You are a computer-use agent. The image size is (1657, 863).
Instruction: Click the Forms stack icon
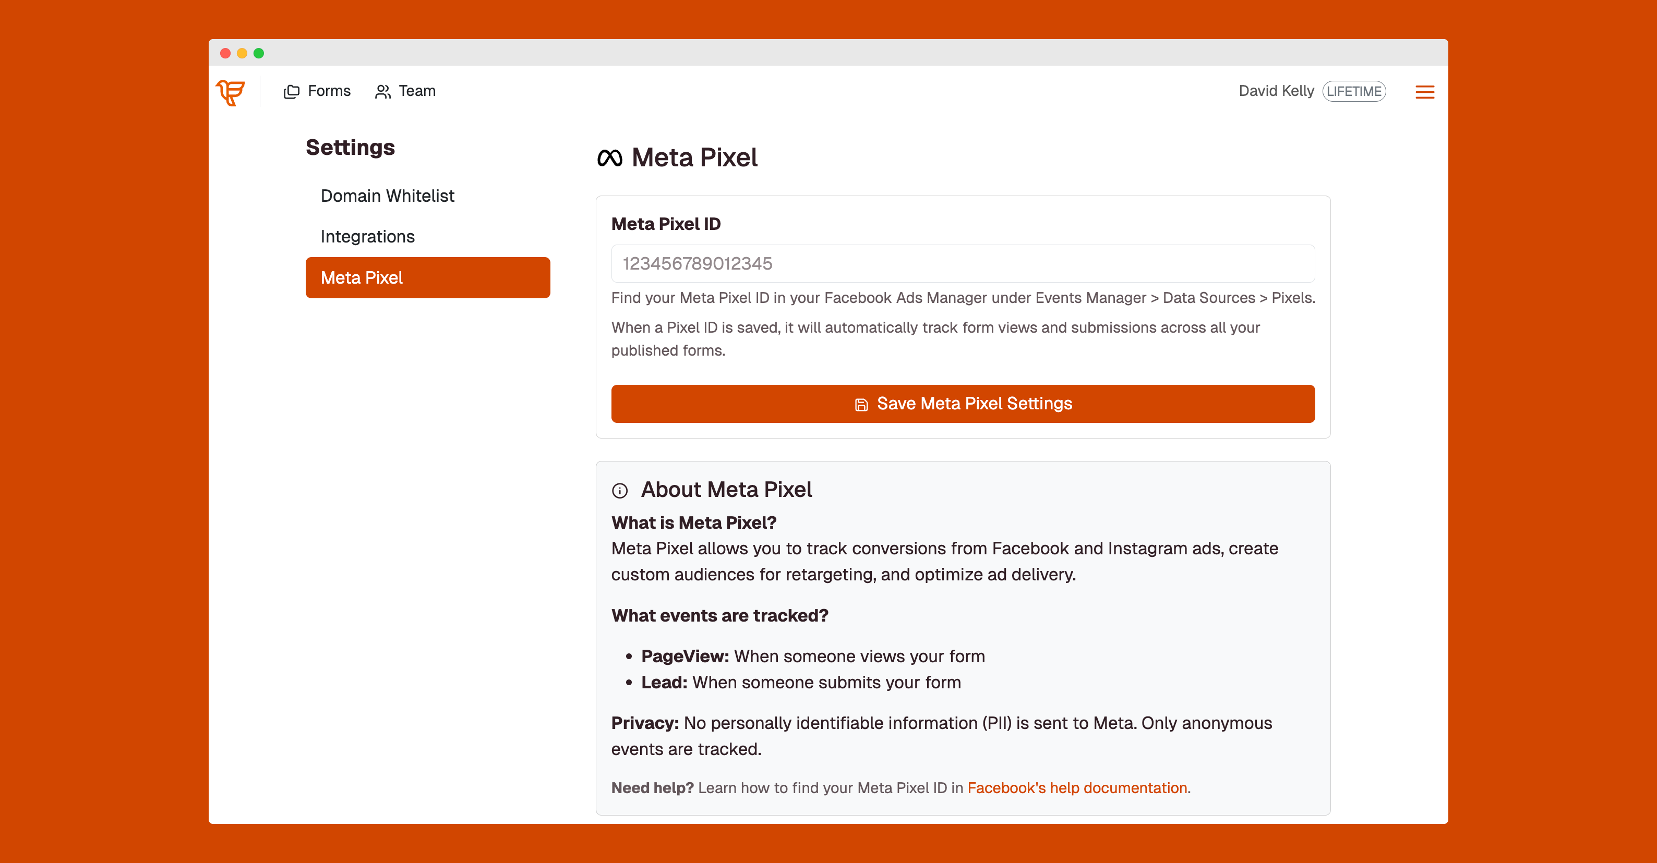tap(292, 92)
